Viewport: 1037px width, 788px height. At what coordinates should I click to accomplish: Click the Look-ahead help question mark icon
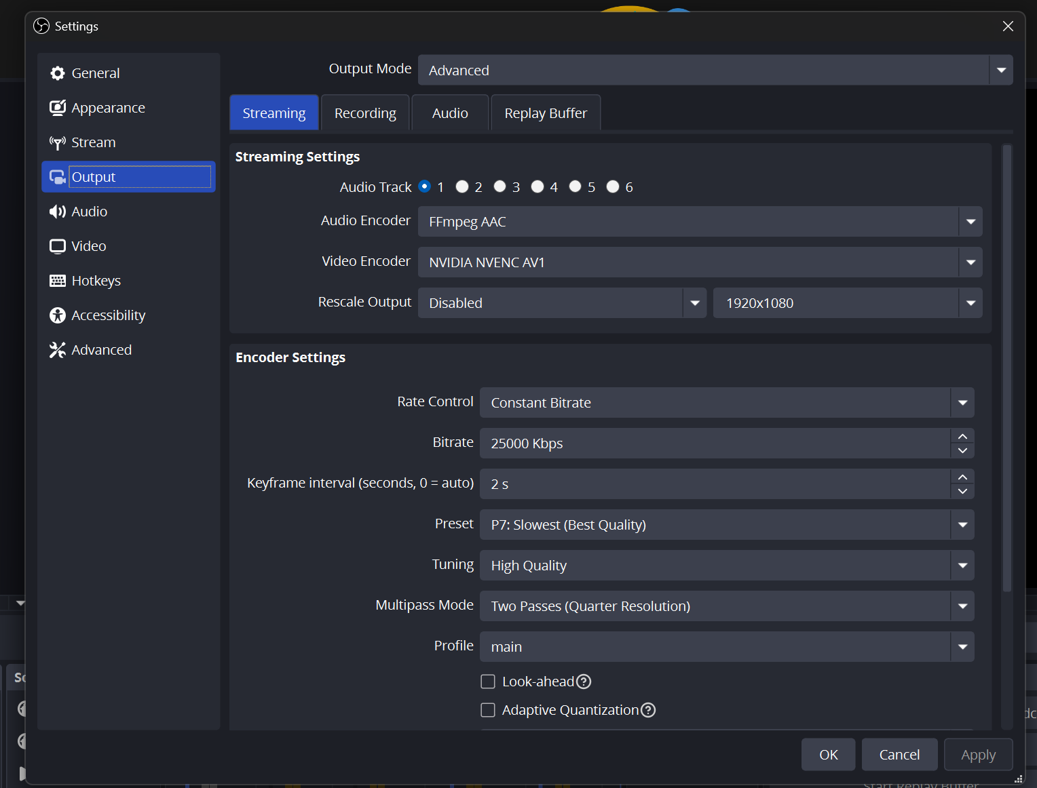click(x=584, y=682)
